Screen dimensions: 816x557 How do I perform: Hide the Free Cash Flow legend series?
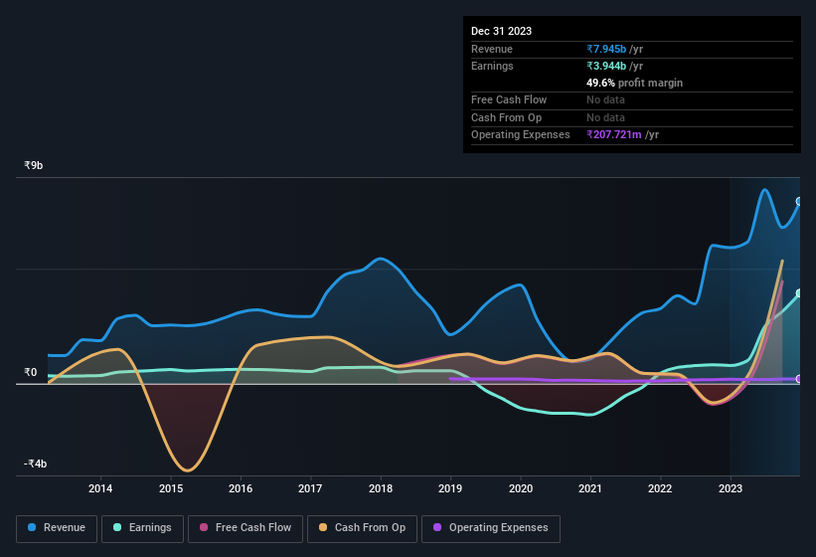pos(245,527)
